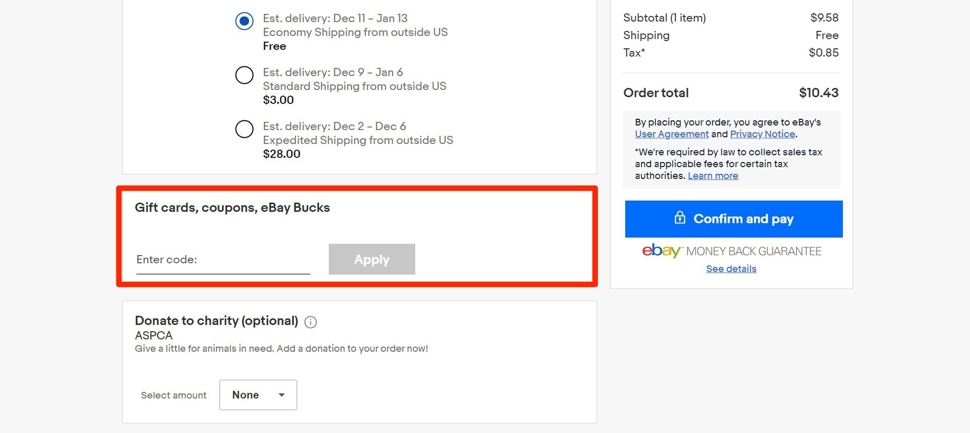This screenshot has width=970, height=433.
Task: Click the charity info icon
Action: click(310, 322)
